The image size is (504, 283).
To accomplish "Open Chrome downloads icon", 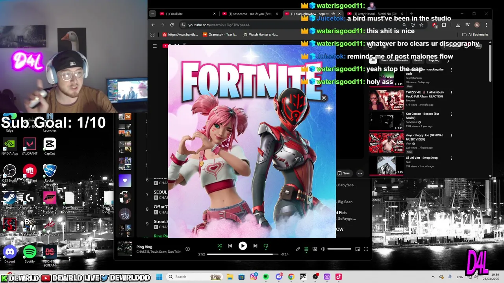I will [x=458, y=25].
